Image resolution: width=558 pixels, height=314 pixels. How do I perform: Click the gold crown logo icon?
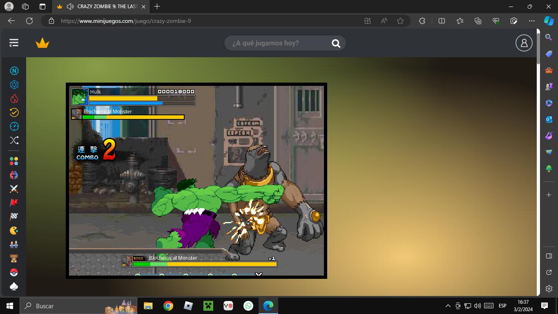click(x=42, y=43)
